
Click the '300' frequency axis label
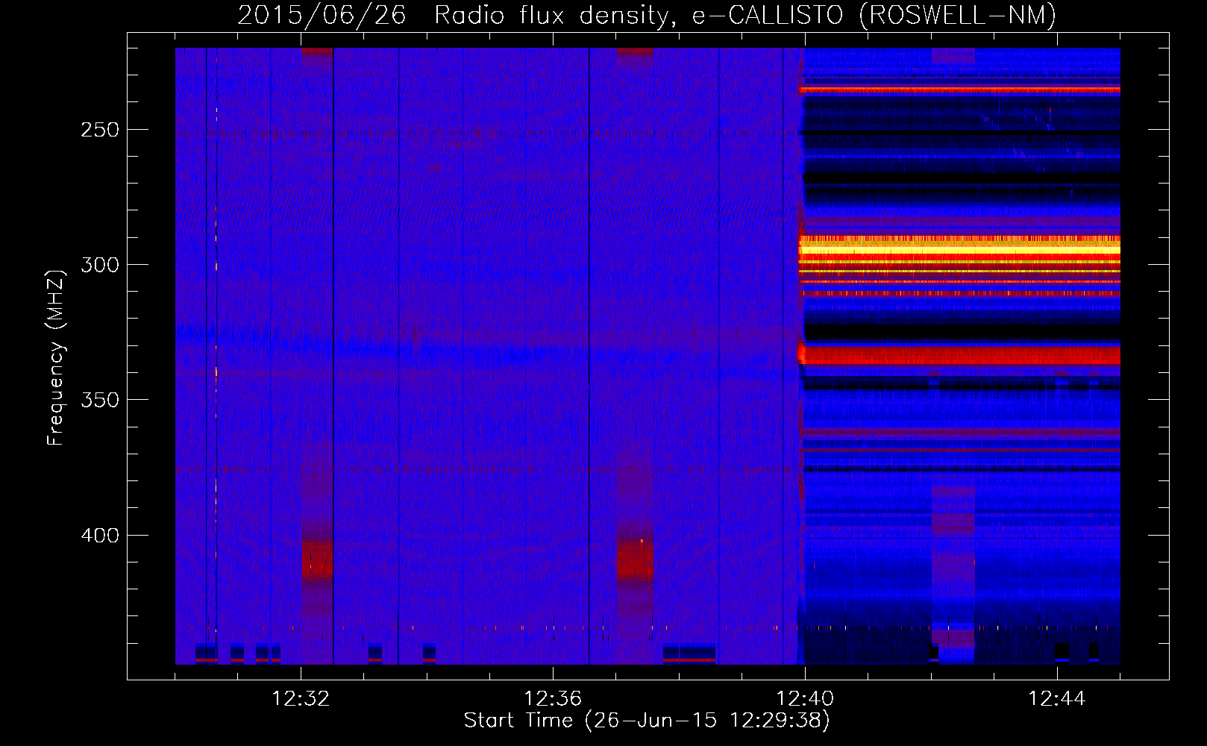click(x=100, y=265)
